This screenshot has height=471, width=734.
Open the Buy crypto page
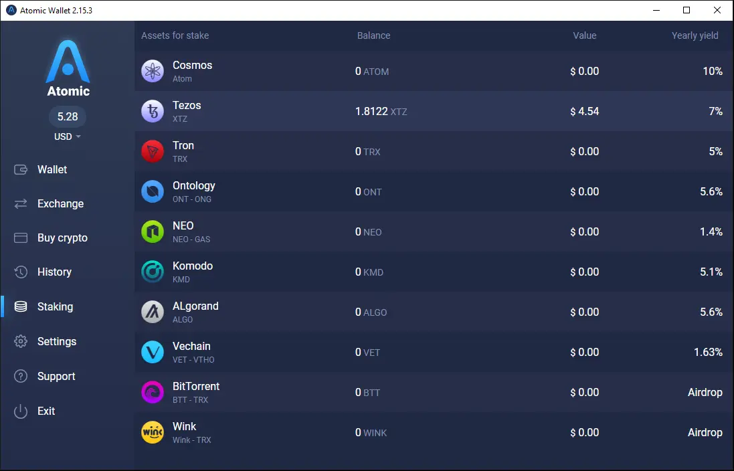pyautogui.click(x=62, y=238)
